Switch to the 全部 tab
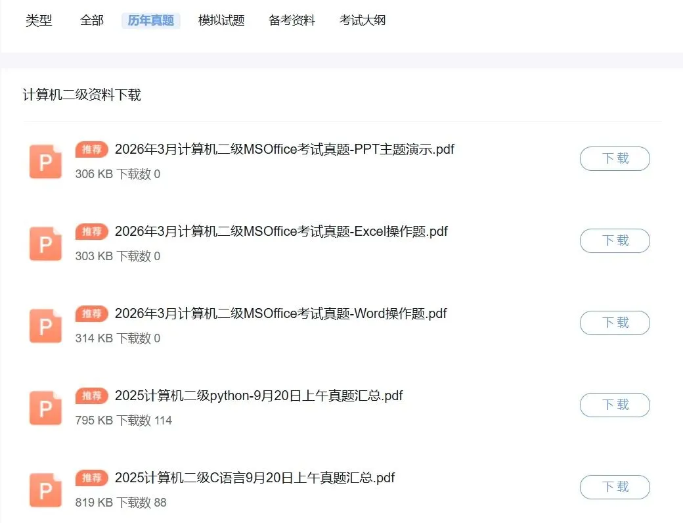This screenshot has width=683, height=523. pyautogui.click(x=92, y=20)
